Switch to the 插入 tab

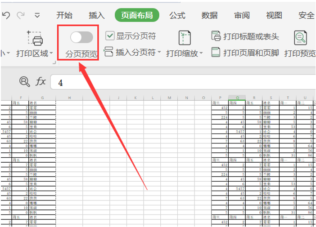click(96, 15)
